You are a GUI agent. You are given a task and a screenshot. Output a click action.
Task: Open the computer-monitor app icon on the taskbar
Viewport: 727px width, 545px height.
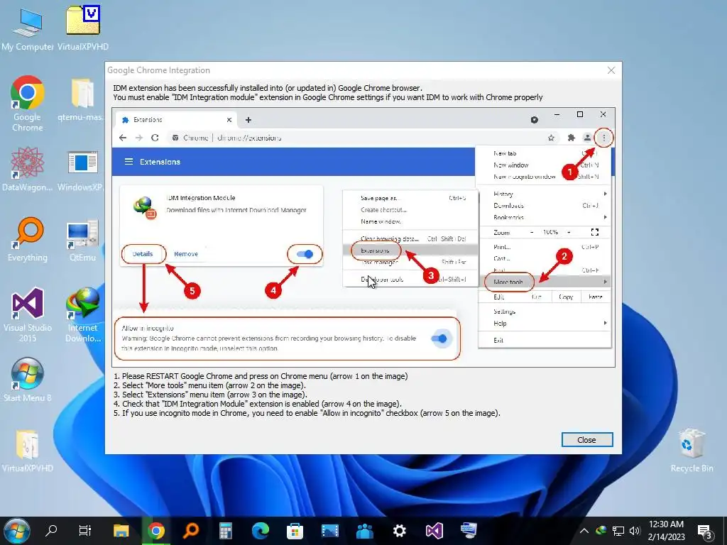tap(469, 530)
